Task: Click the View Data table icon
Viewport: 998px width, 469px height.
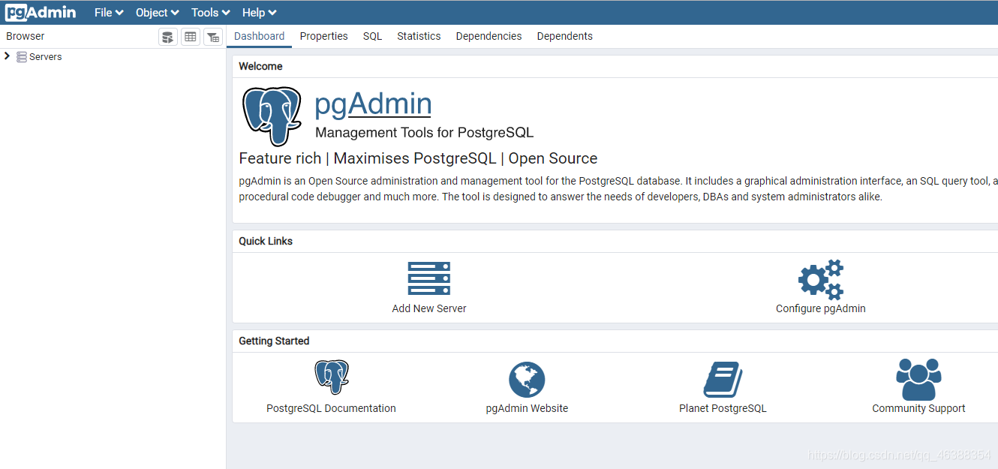Action: pos(191,37)
